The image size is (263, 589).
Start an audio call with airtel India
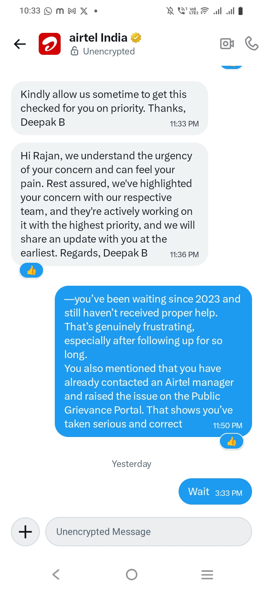(x=251, y=43)
